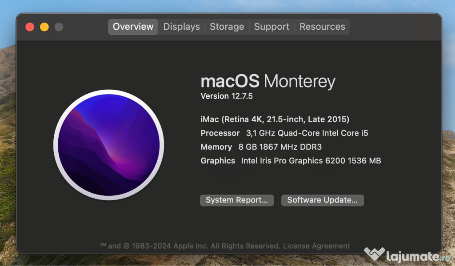Click the macOS Monterey circular logo
455x266 pixels.
click(x=109, y=145)
